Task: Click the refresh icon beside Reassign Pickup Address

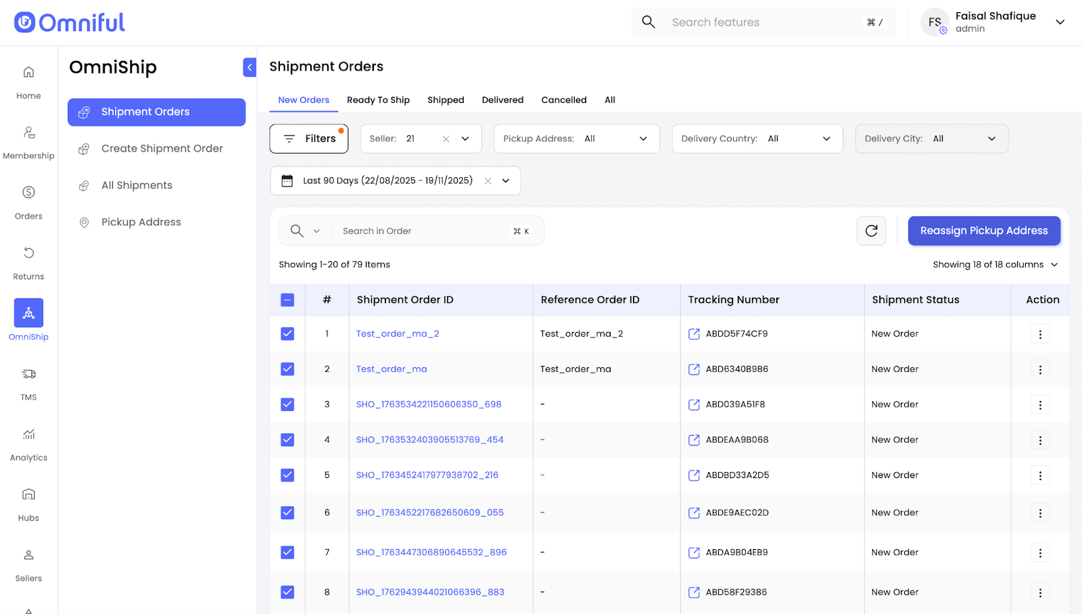Action: [x=871, y=231]
